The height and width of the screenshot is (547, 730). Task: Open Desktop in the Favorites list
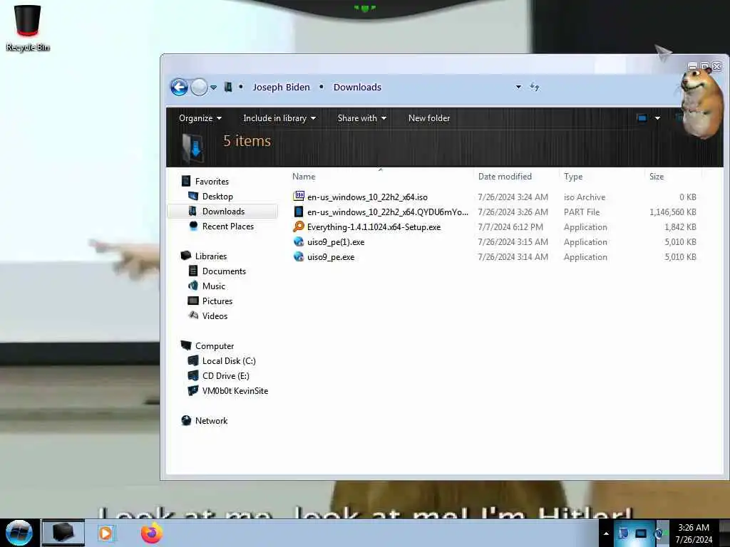[217, 197]
